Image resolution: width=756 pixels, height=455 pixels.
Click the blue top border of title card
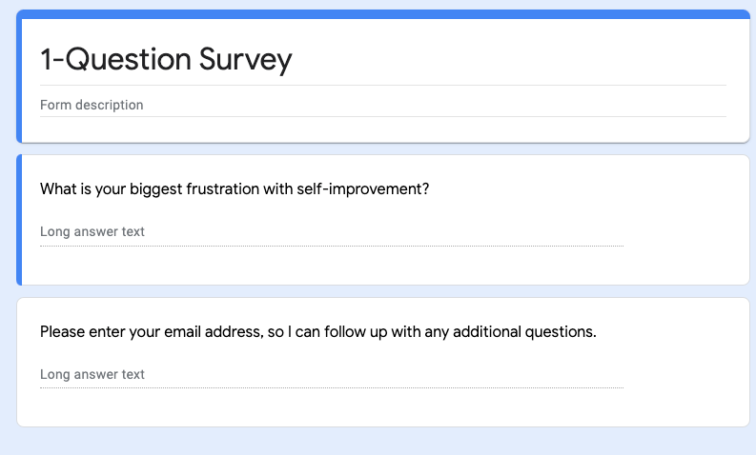coord(381,13)
